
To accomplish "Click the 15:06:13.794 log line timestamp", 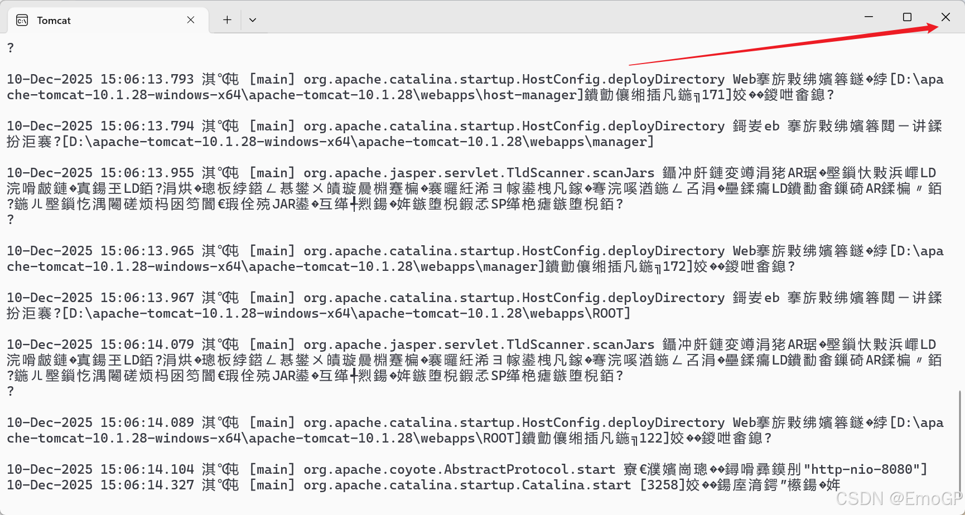I will [x=100, y=126].
